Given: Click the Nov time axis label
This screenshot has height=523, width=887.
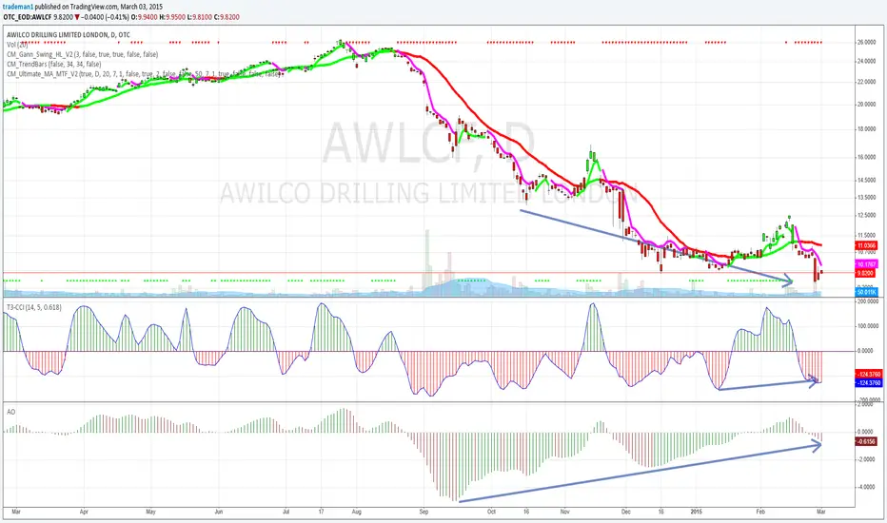Looking at the screenshot, I should coord(564,512).
